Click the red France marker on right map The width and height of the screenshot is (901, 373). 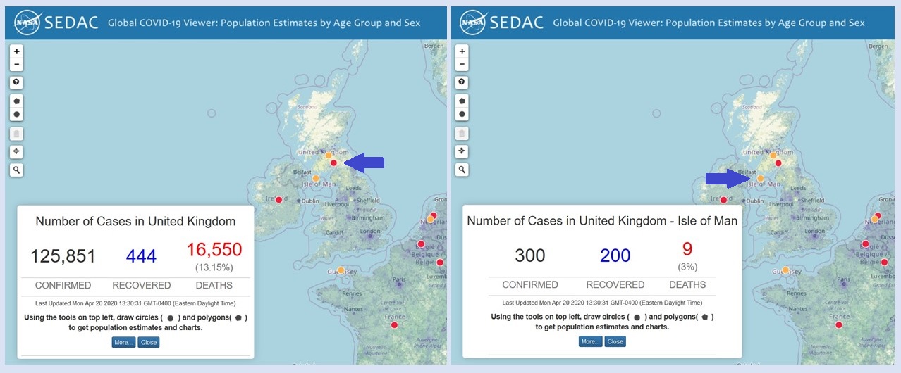[839, 324]
